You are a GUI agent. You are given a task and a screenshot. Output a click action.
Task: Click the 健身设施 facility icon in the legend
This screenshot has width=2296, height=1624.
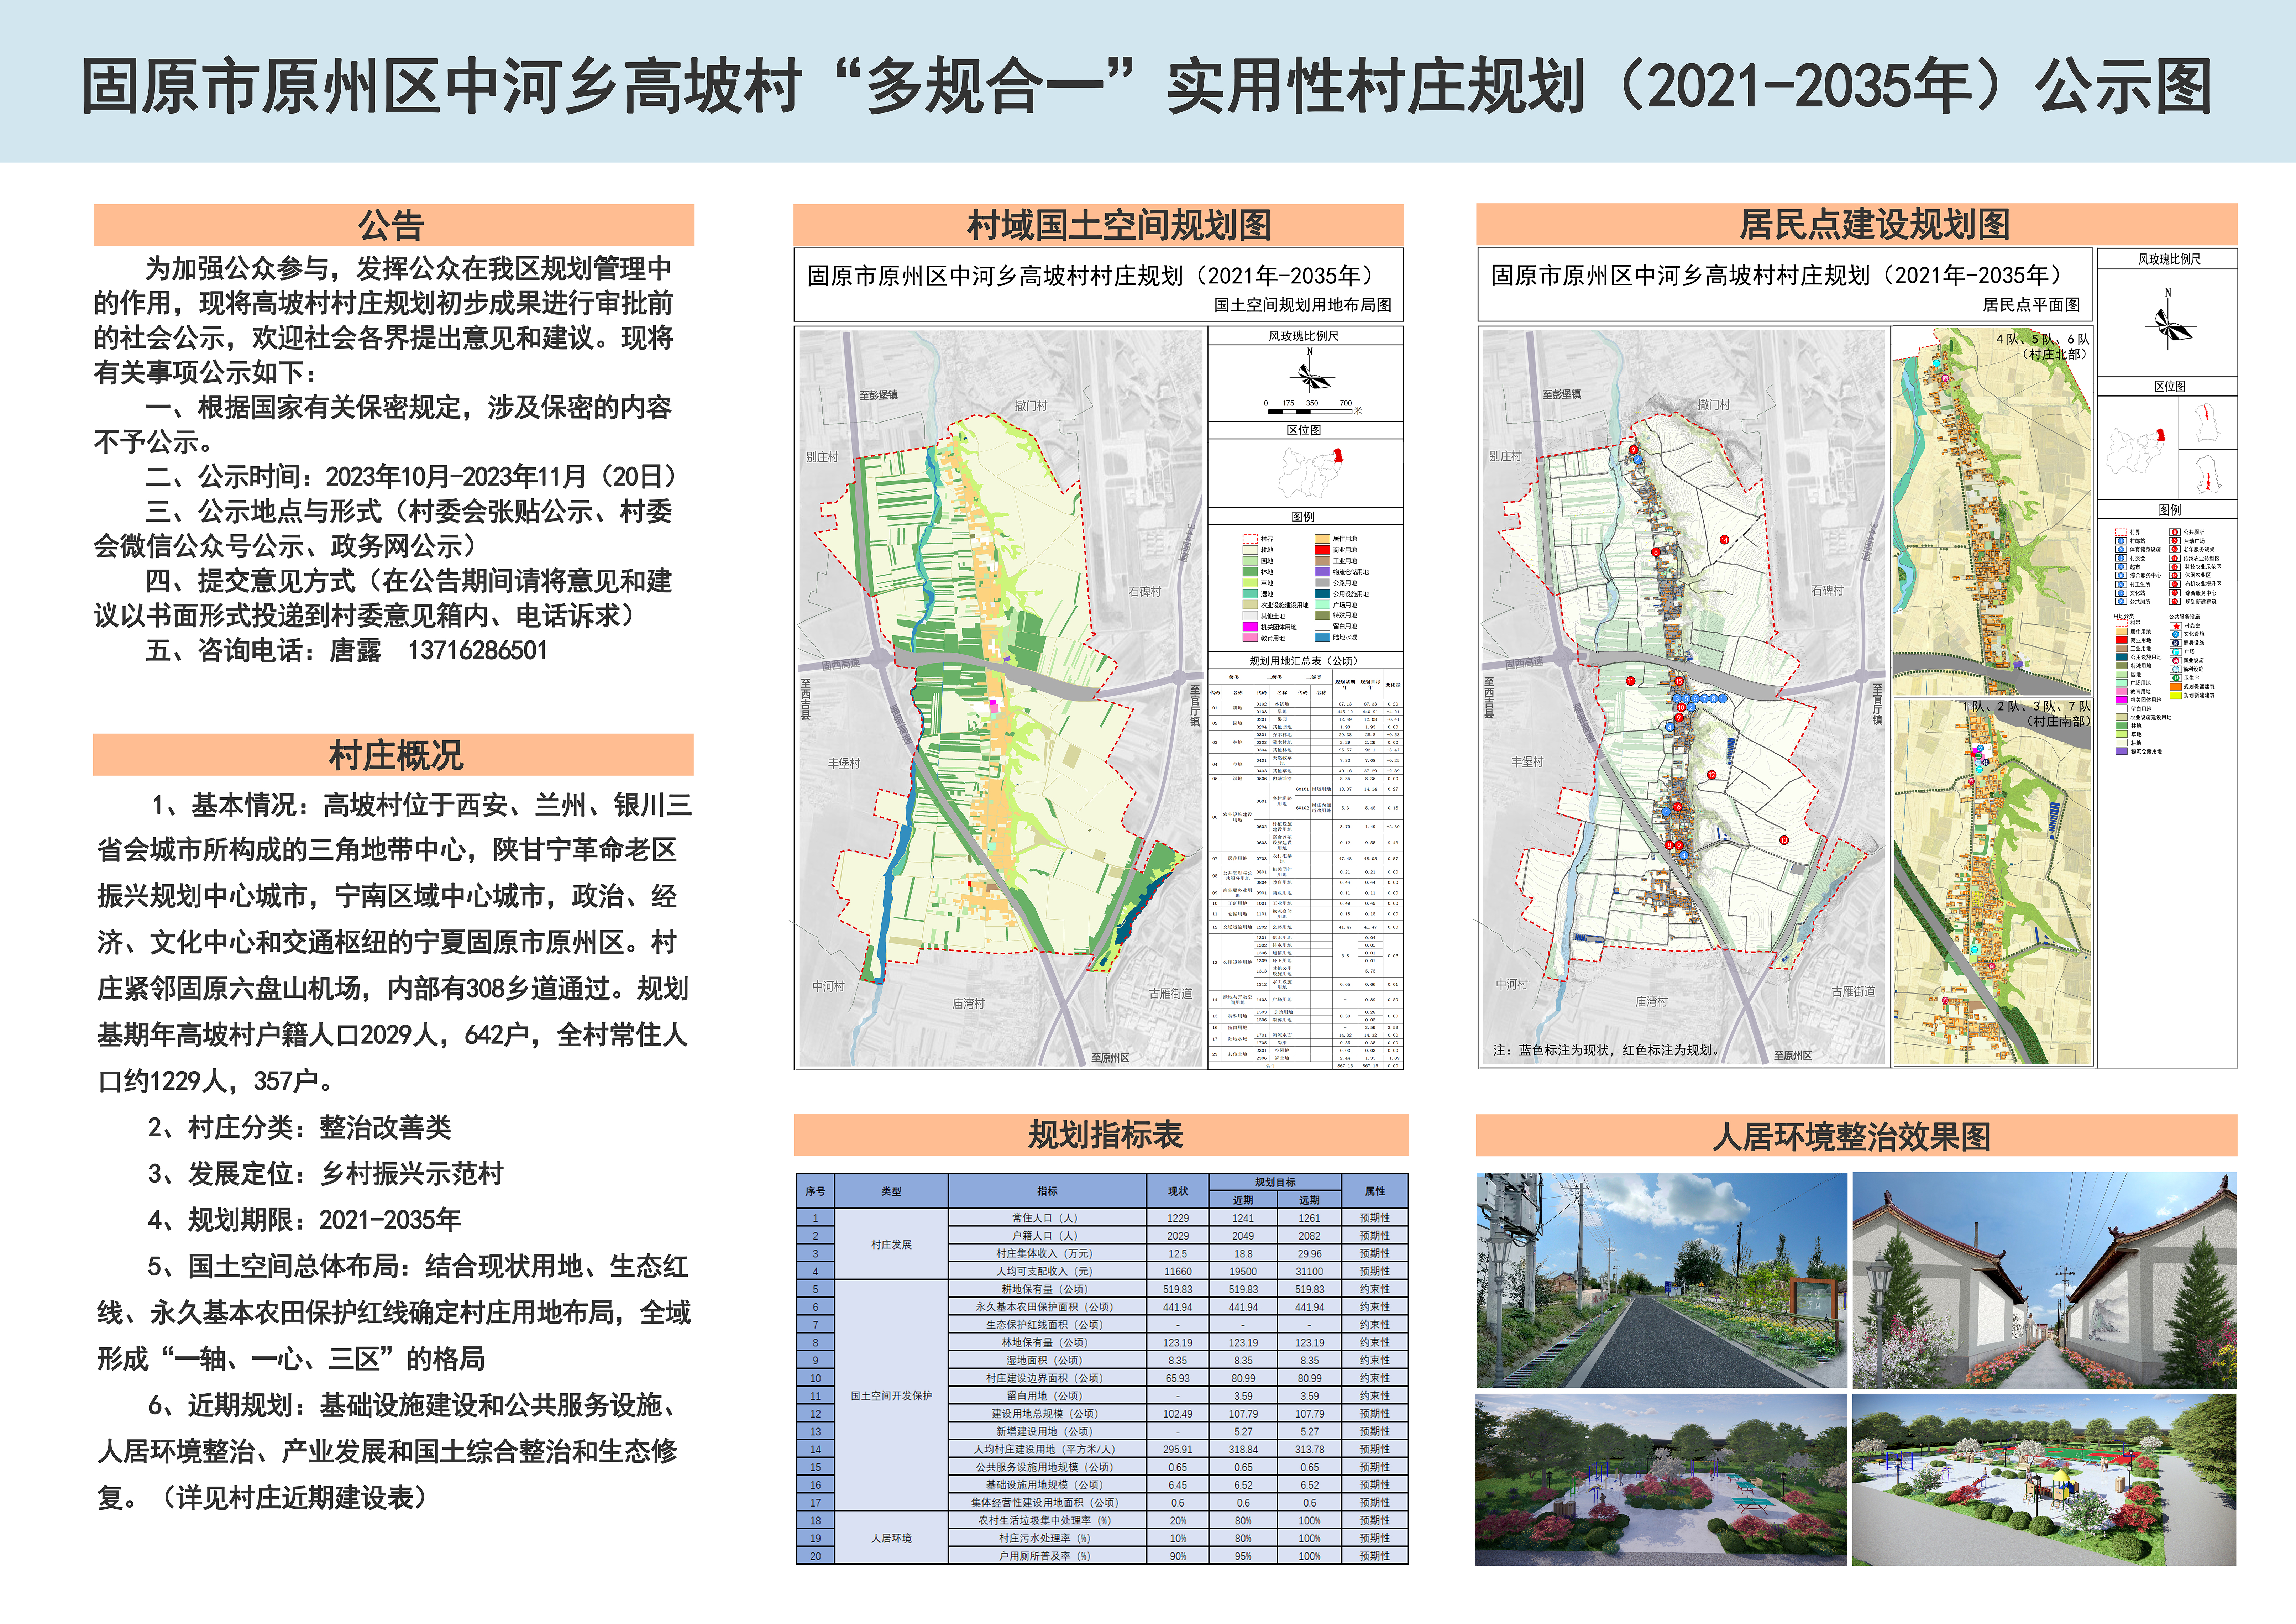coord(2176,643)
